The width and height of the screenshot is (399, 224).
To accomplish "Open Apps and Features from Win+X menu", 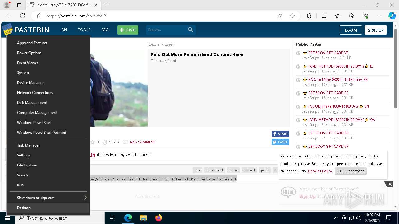I will coord(48,43).
